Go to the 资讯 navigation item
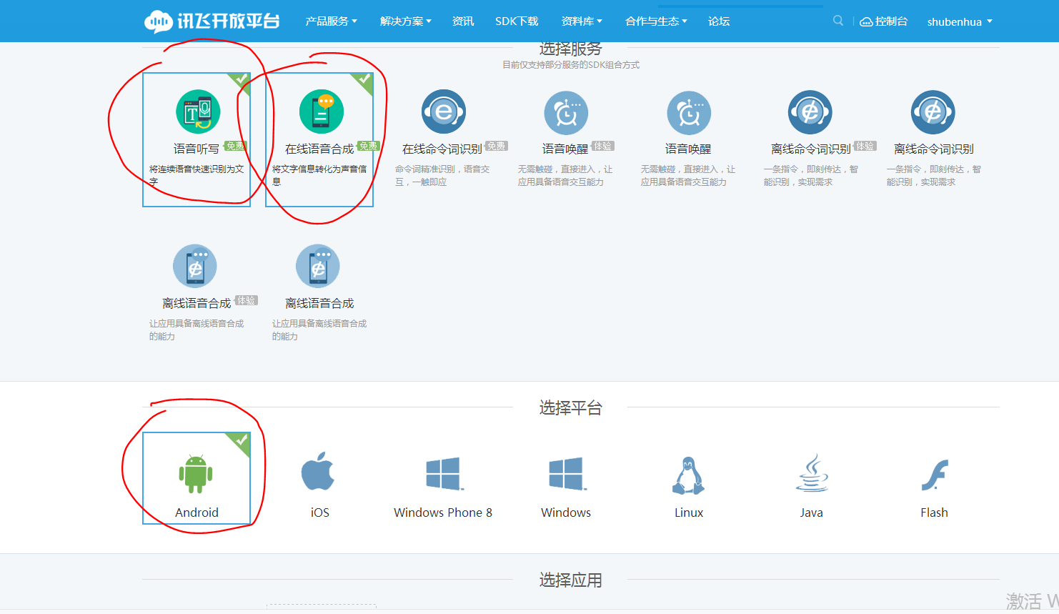1059x614 pixels. coord(463,21)
